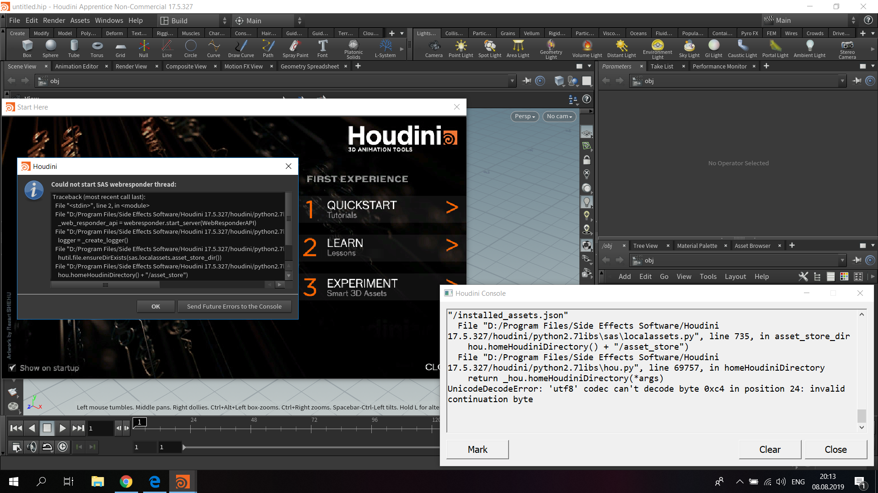Click timeline frame 1 marker

click(x=139, y=422)
